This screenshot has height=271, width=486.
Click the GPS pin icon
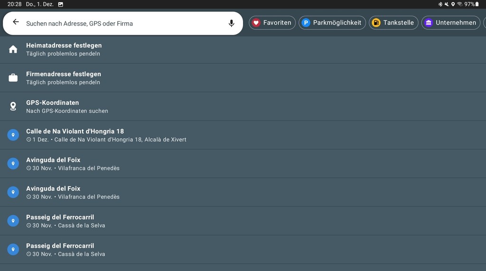(x=13, y=106)
